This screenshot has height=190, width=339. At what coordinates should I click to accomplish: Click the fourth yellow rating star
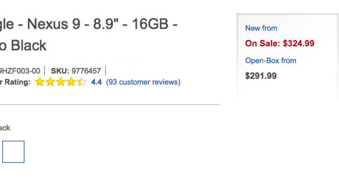pyautogui.click(x=72, y=82)
